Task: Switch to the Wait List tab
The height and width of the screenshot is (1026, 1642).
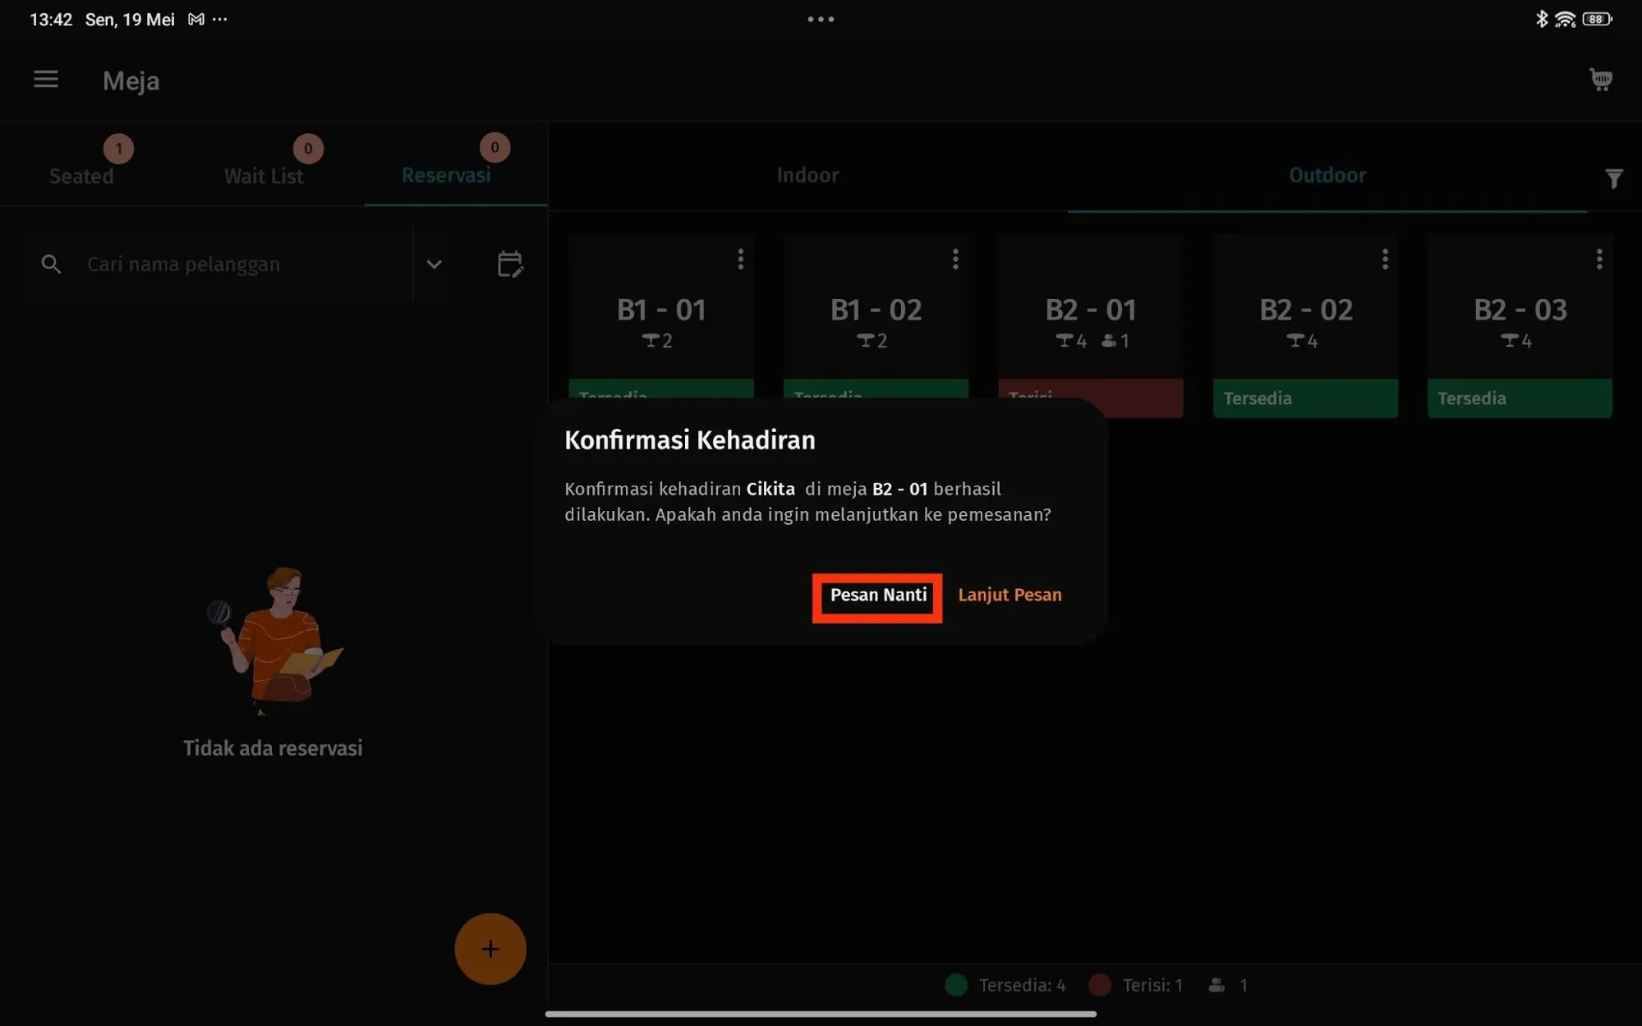Action: pyautogui.click(x=264, y=176)
